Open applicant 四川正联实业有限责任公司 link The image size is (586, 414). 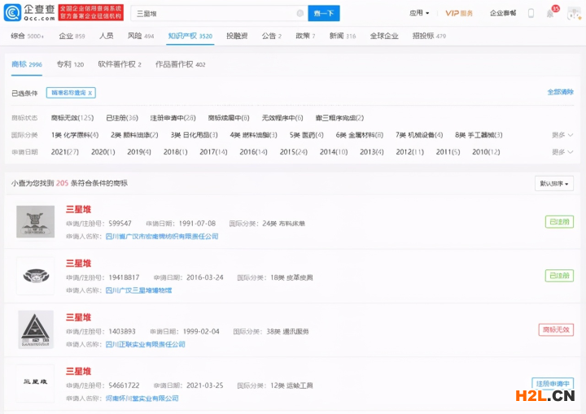146,344
